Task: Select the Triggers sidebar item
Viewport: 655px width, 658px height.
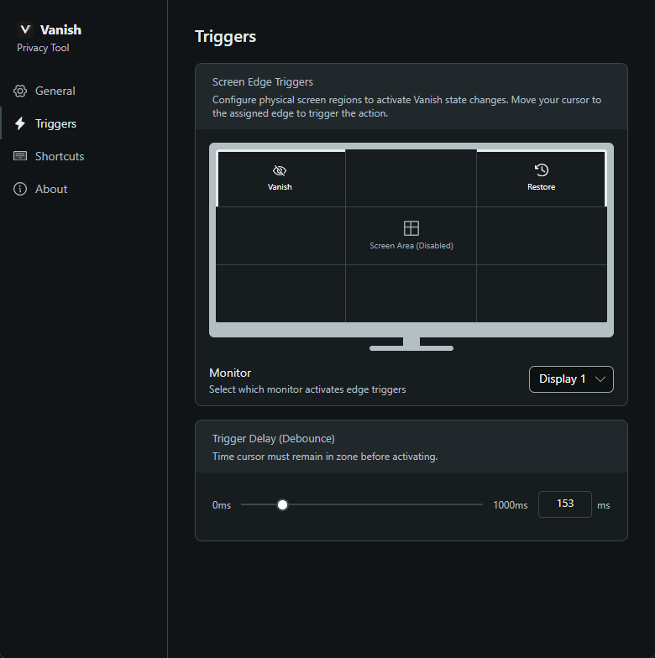Action: (x=84, y=123)
